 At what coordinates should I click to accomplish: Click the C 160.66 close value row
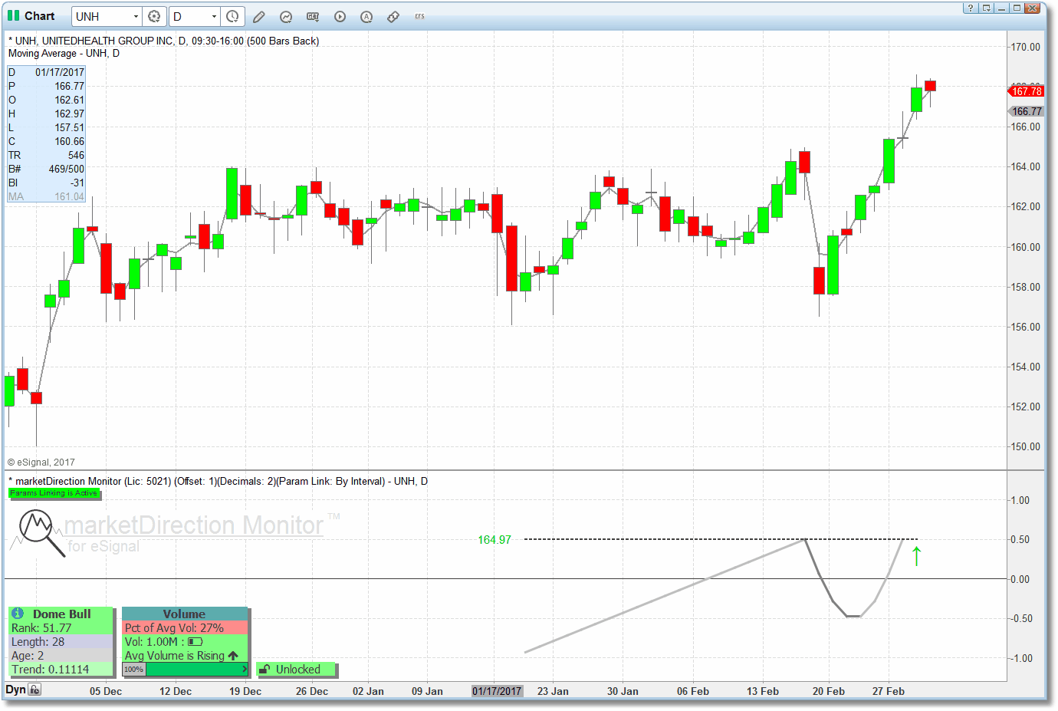pos(46,141)
